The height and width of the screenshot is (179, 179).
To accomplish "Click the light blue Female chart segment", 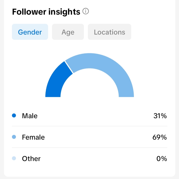I will [110, 70].
